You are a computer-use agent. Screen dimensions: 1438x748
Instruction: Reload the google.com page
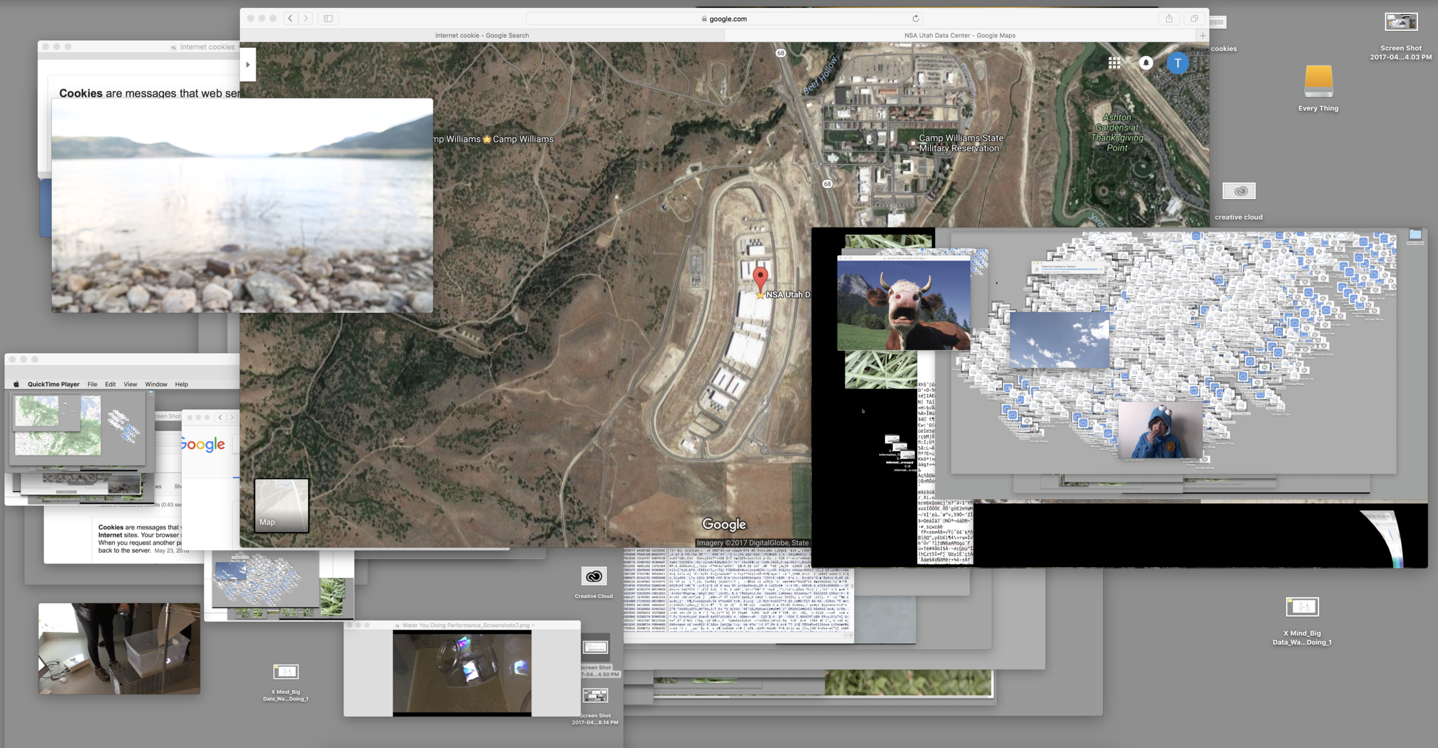(916, 18)
